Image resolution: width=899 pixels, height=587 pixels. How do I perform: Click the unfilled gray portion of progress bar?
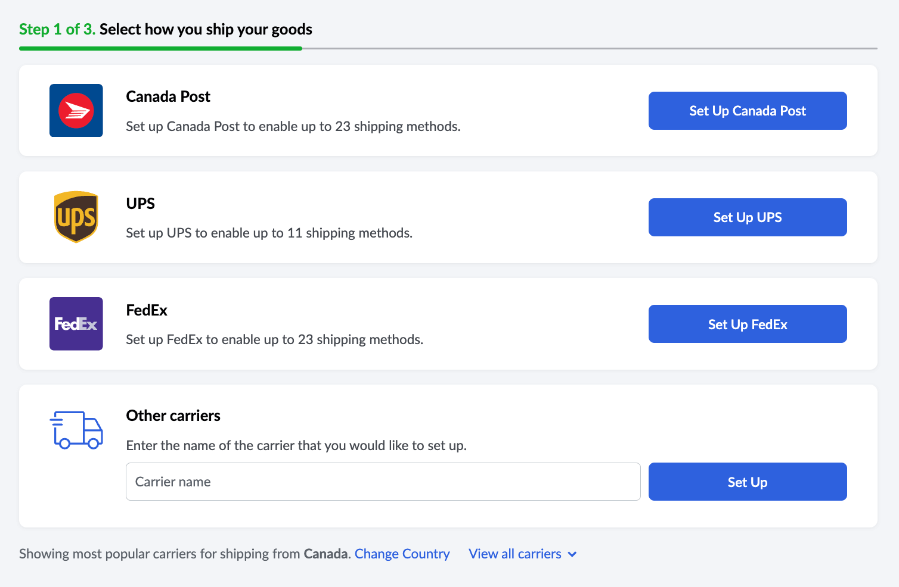tap(590, 48)
